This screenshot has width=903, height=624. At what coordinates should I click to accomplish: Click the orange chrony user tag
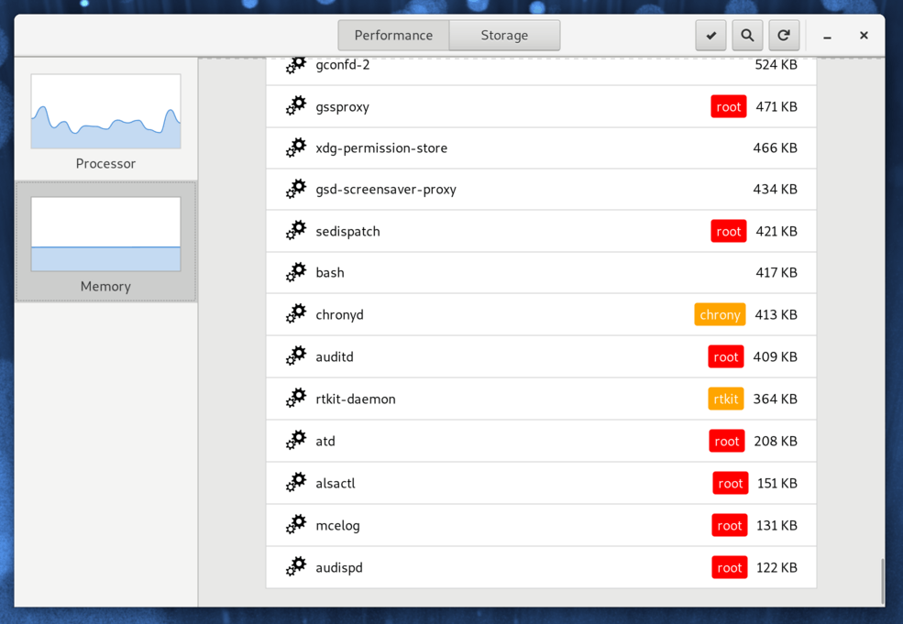(x=720, y=314)
